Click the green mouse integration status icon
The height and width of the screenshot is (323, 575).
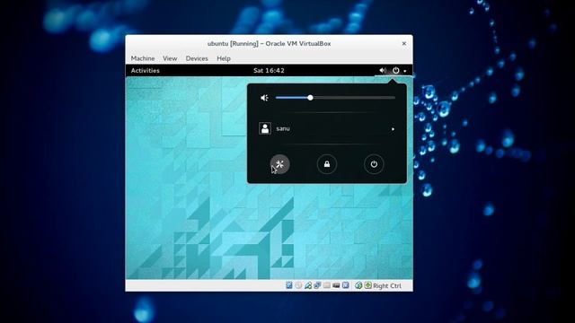tap(358, 285)
